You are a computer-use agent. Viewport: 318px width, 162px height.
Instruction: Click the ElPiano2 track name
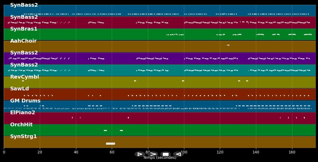[x=23, y=113]
